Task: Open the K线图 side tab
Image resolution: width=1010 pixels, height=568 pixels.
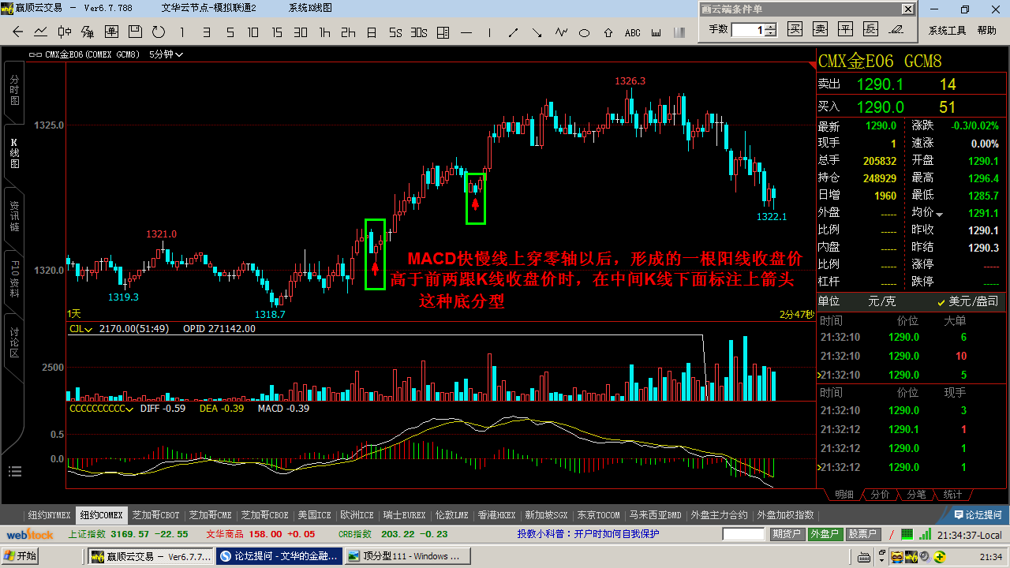Action: click(14, 154)
